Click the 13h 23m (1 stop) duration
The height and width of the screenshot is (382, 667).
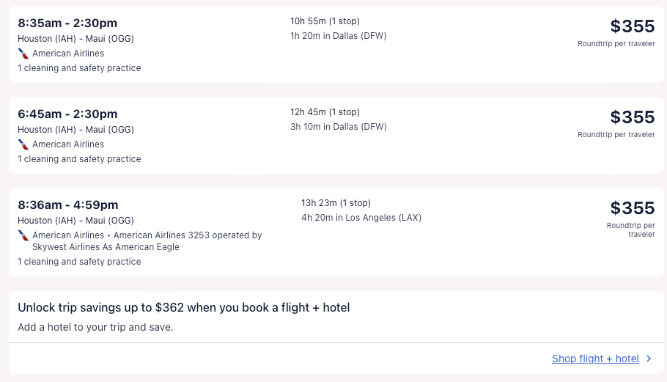pos(336,203)
